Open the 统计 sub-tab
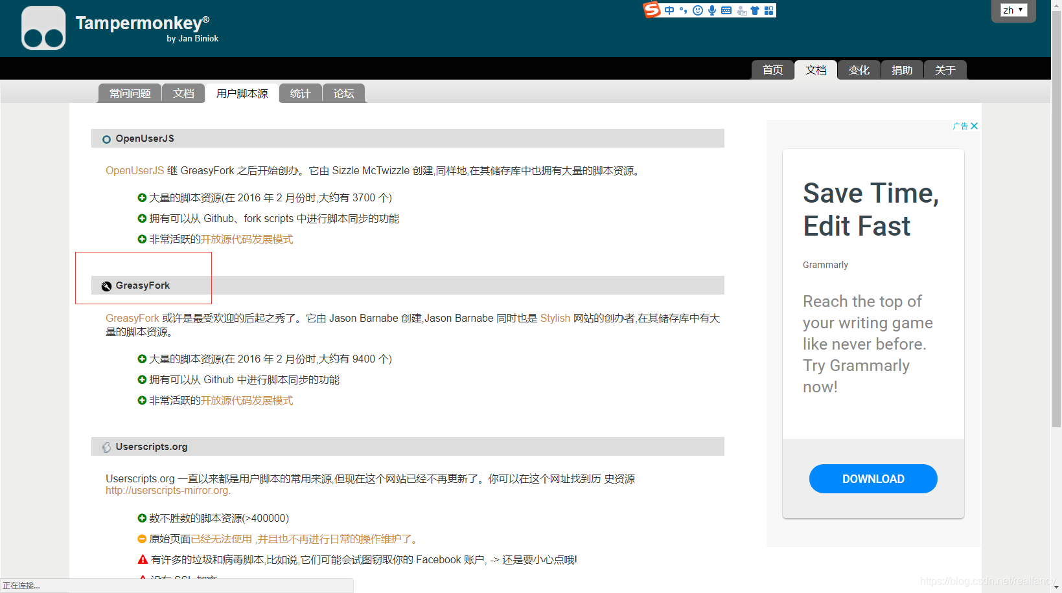The height and width of the screenshot is (593, 1062). coord(300,93)
